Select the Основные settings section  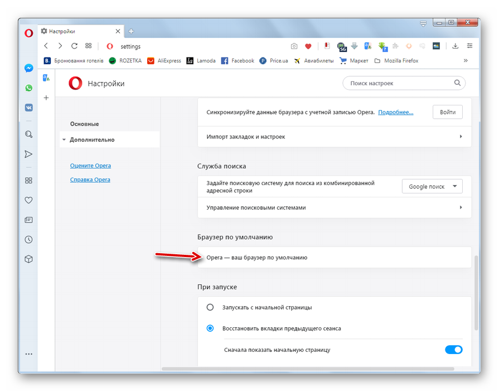[84, 124]
